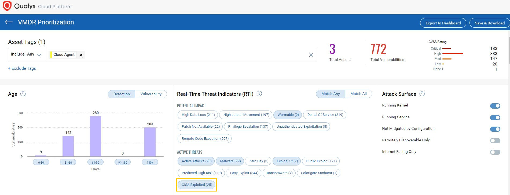This screenshot has width=510, height=195.
Task: Select Patch Not Available (22) chip
Action: (200, 127)
